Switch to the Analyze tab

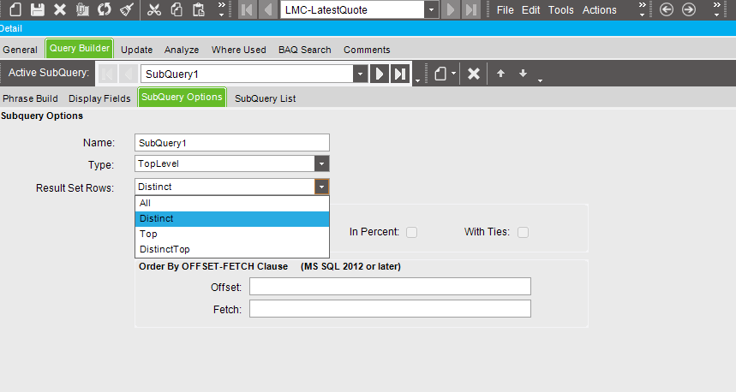tap(182, 50)
